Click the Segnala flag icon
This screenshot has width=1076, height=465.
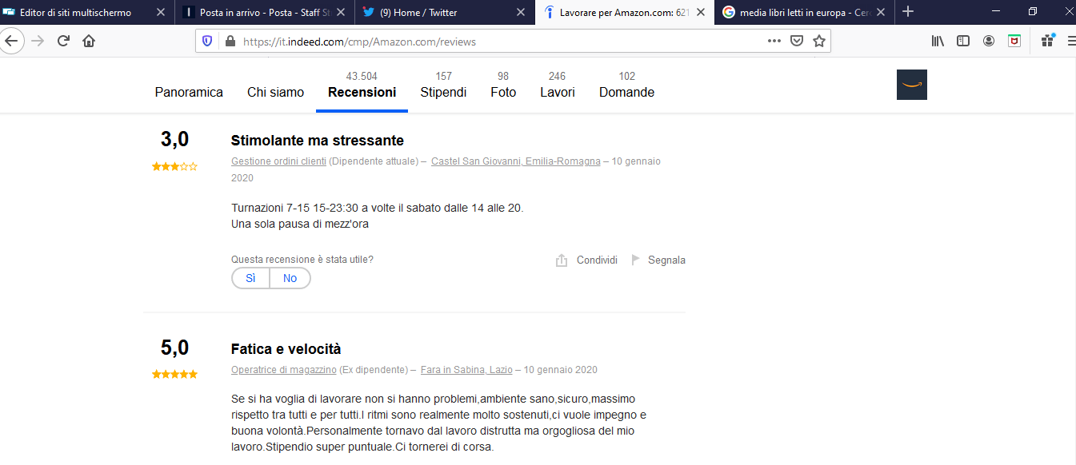[x=636, y=260]
